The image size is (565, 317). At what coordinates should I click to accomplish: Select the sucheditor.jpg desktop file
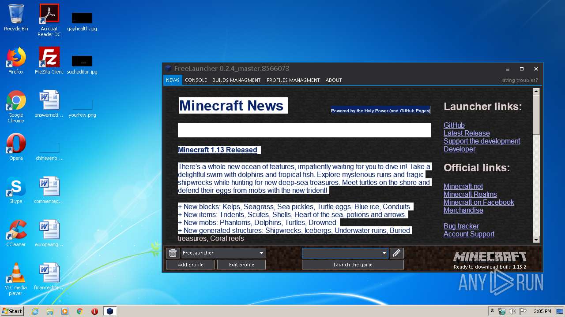click(82, 65)
